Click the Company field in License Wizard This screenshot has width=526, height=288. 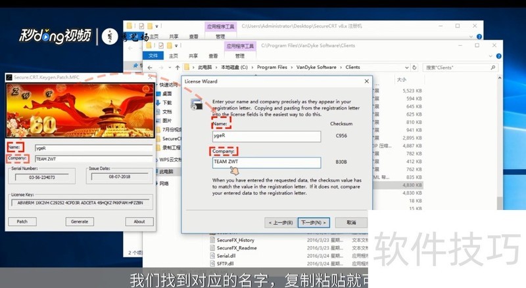266,162
